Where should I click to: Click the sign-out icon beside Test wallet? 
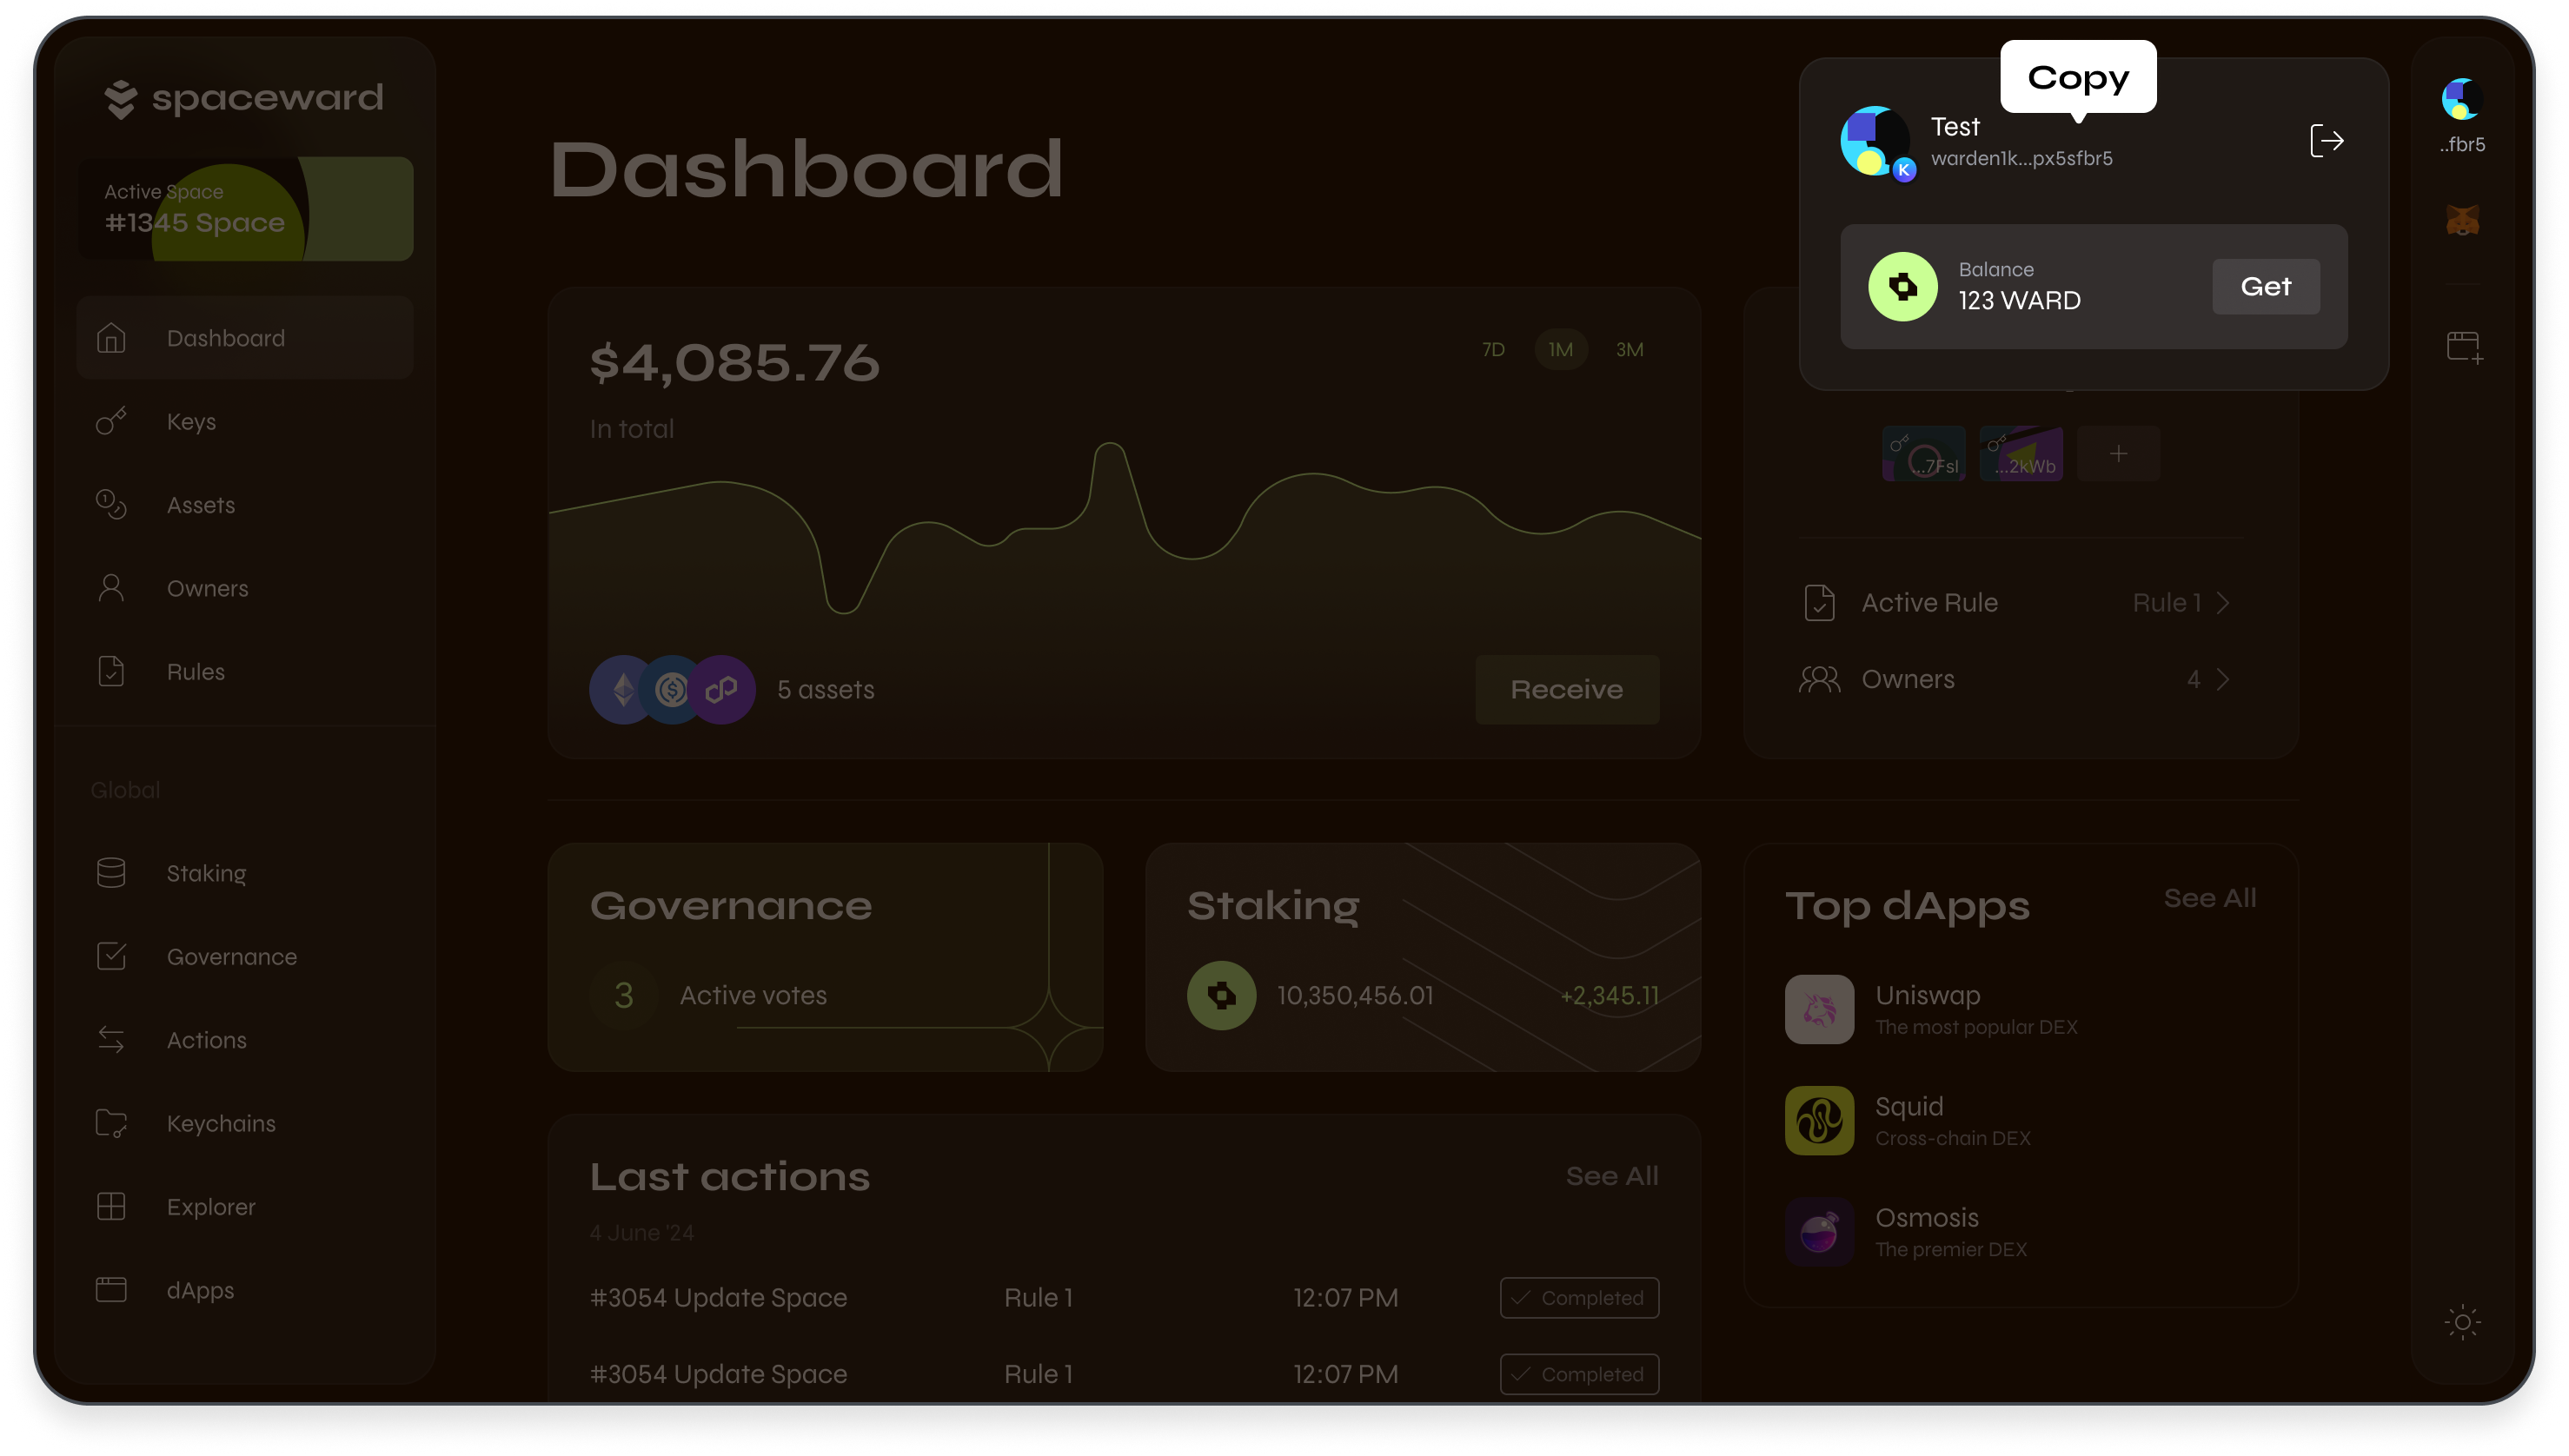point(2327,140)
